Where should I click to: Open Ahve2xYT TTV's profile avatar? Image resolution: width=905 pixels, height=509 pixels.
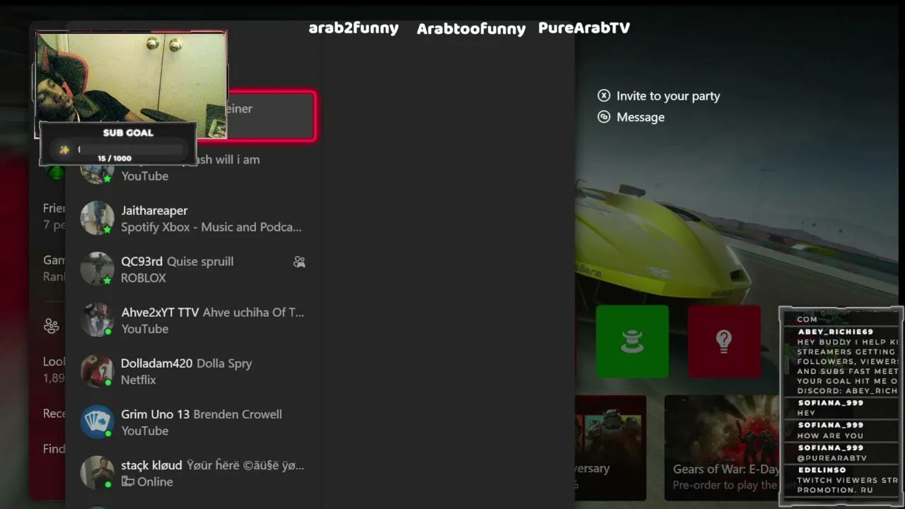click(x=97, y=320)
